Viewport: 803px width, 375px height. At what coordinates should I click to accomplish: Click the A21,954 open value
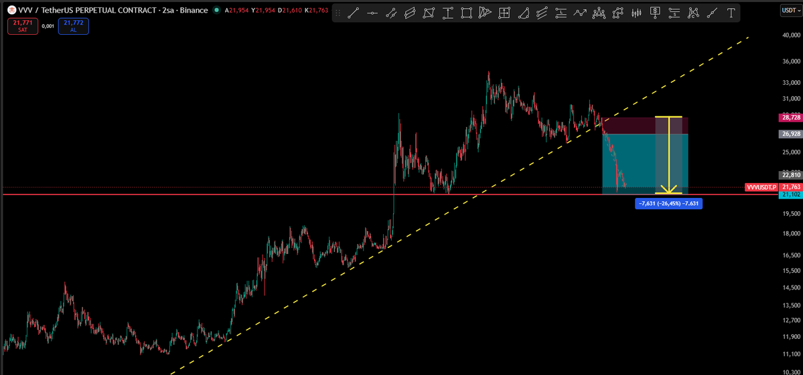(237, 10)
